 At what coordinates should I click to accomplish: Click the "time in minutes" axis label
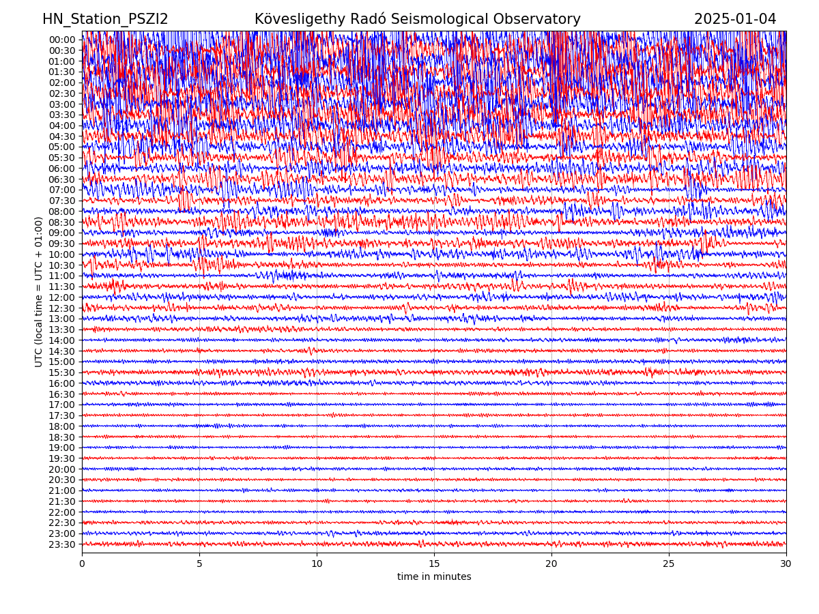pyautogui.click(x=434, y=577)
